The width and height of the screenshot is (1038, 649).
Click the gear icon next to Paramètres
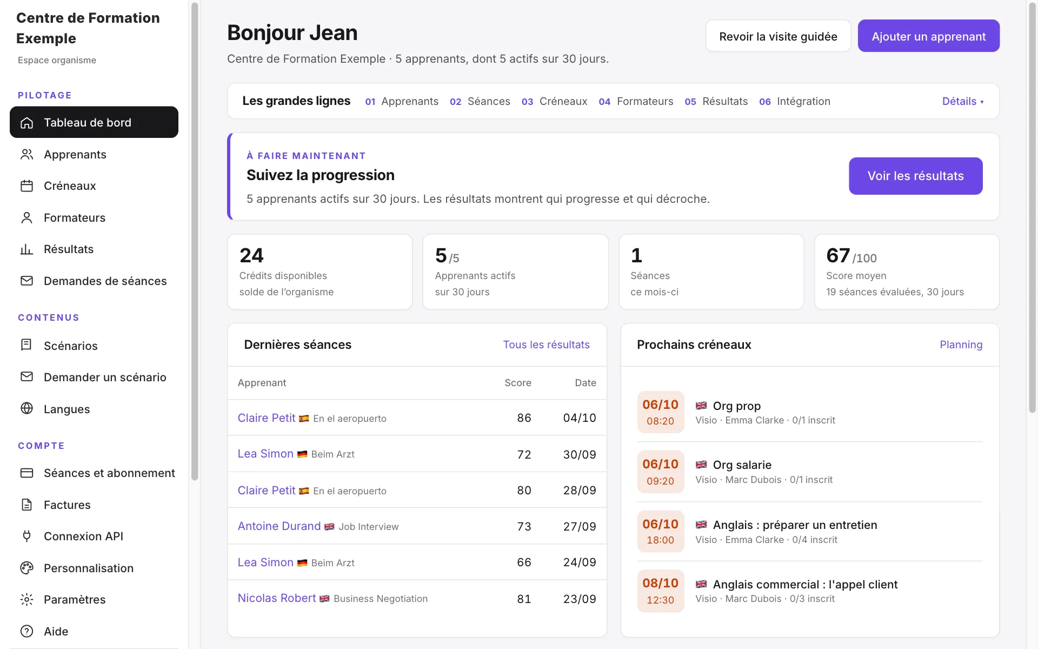pyautogui.click(x=26, y=599)
